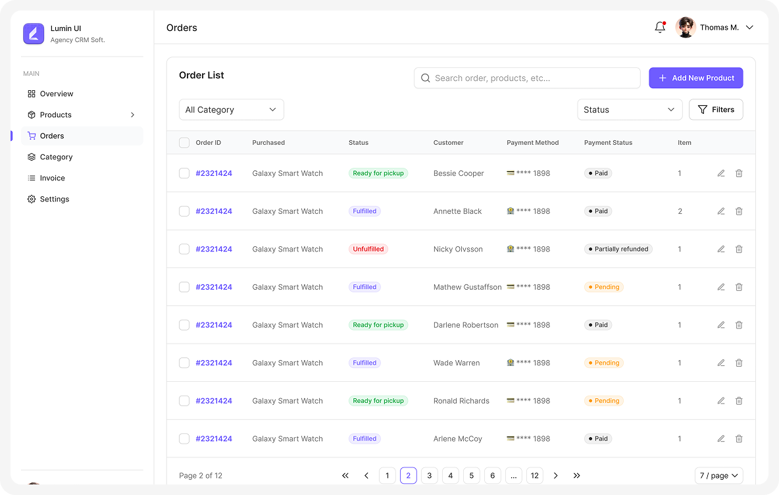This screenshot has height=495, width=779.
Task: Open the All Category dropdown
Action: point(231,110)
